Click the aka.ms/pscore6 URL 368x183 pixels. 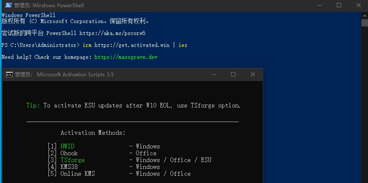(113, 33)
